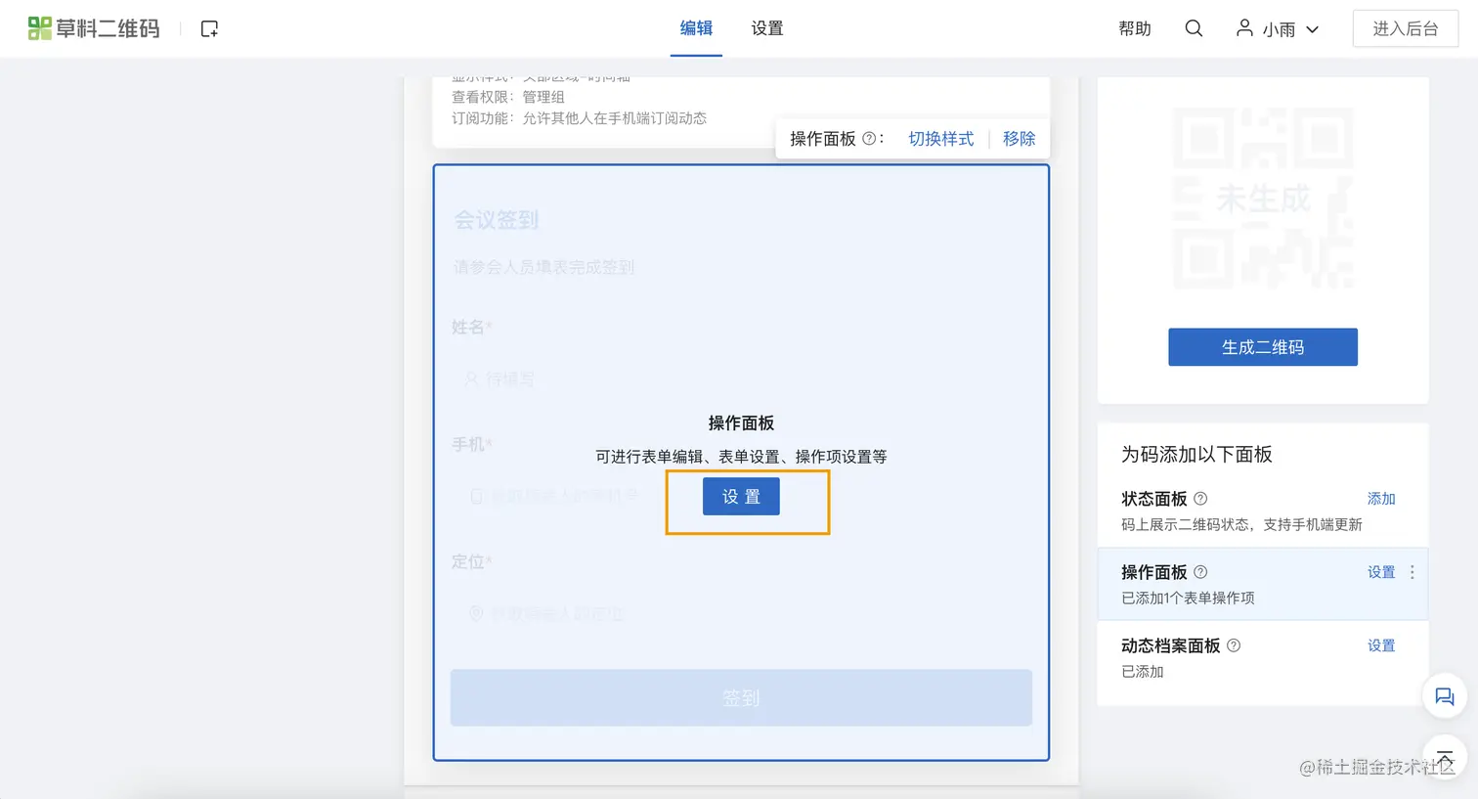This screenshot has width=1478, height=799.
Task: Open more options dots for 操作面板
Action: 1412,572
